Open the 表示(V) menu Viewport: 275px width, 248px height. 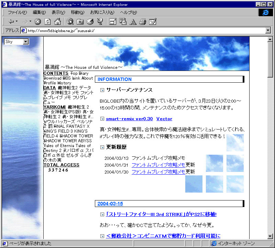click(x=58, y=12)
